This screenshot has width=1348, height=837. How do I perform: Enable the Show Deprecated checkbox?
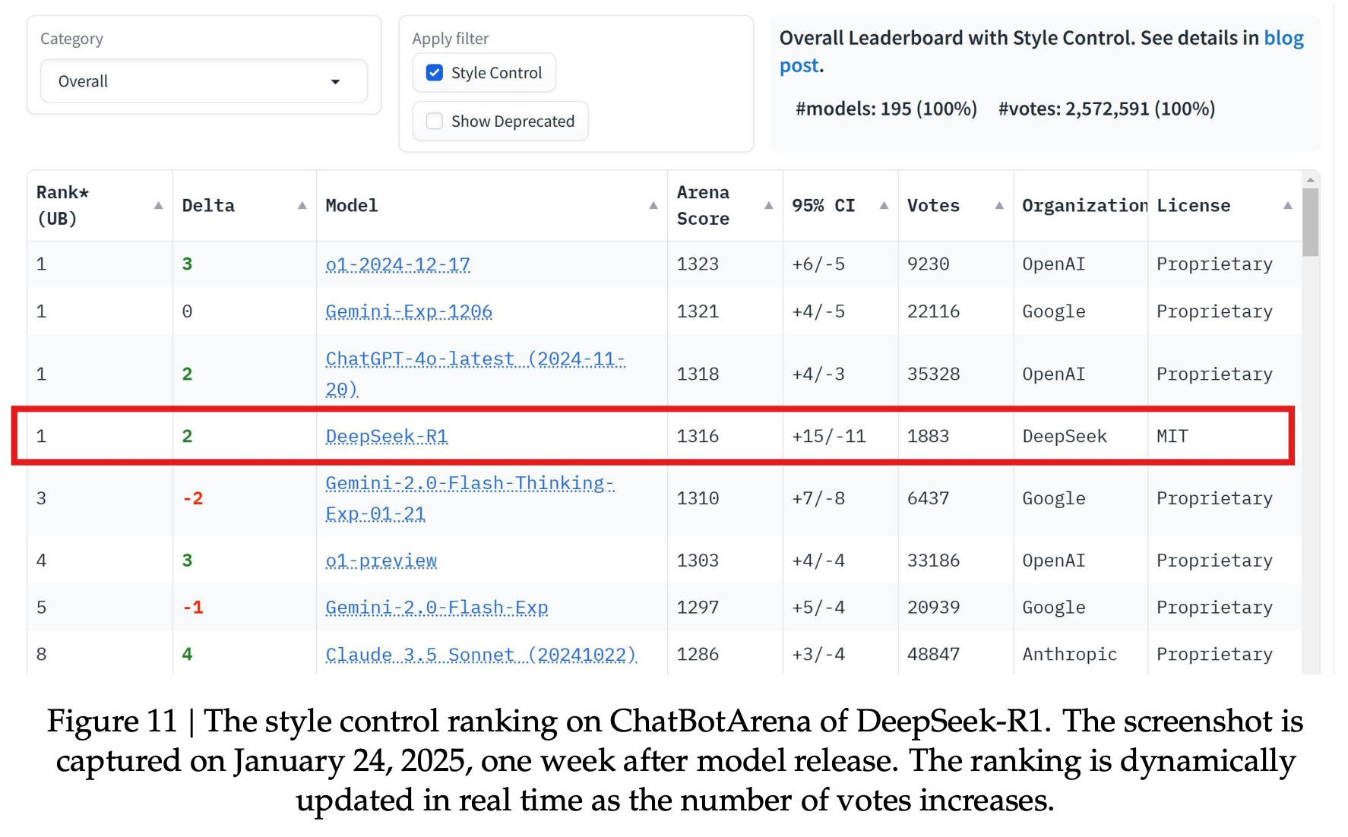tap(435, 122)
